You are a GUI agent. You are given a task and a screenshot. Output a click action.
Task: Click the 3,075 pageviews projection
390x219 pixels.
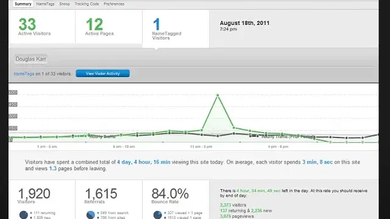pyautogui.click(x=237, y=217)
